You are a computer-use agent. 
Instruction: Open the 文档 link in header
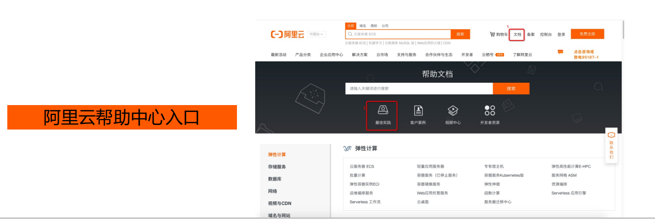click(517, 34)
